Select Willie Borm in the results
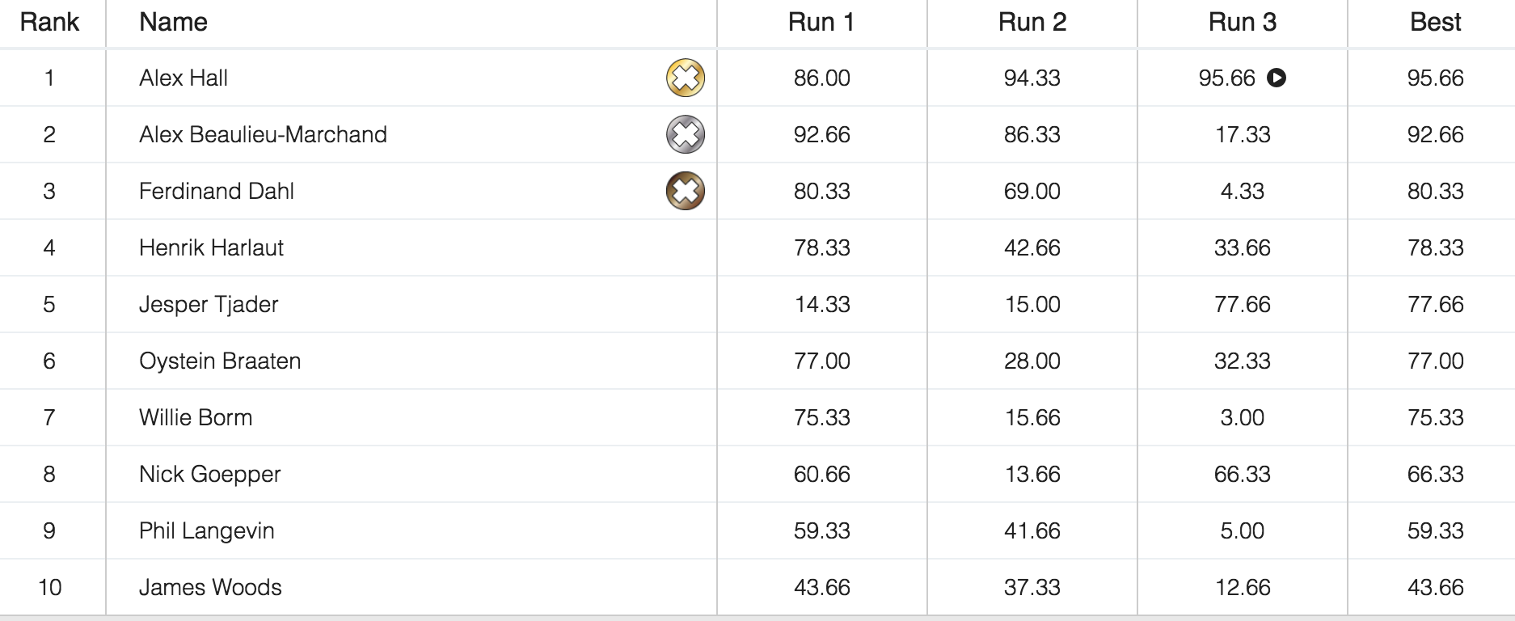1515x621 pixels. pos(196,418)
